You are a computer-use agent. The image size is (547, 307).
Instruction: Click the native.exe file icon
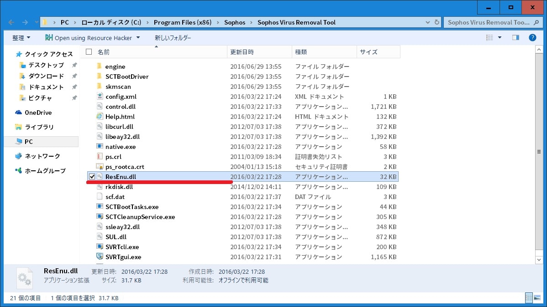click(x=100, y=147)
